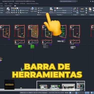
Task: Select the floor plan with red circular layout
Action: point(75,31)
